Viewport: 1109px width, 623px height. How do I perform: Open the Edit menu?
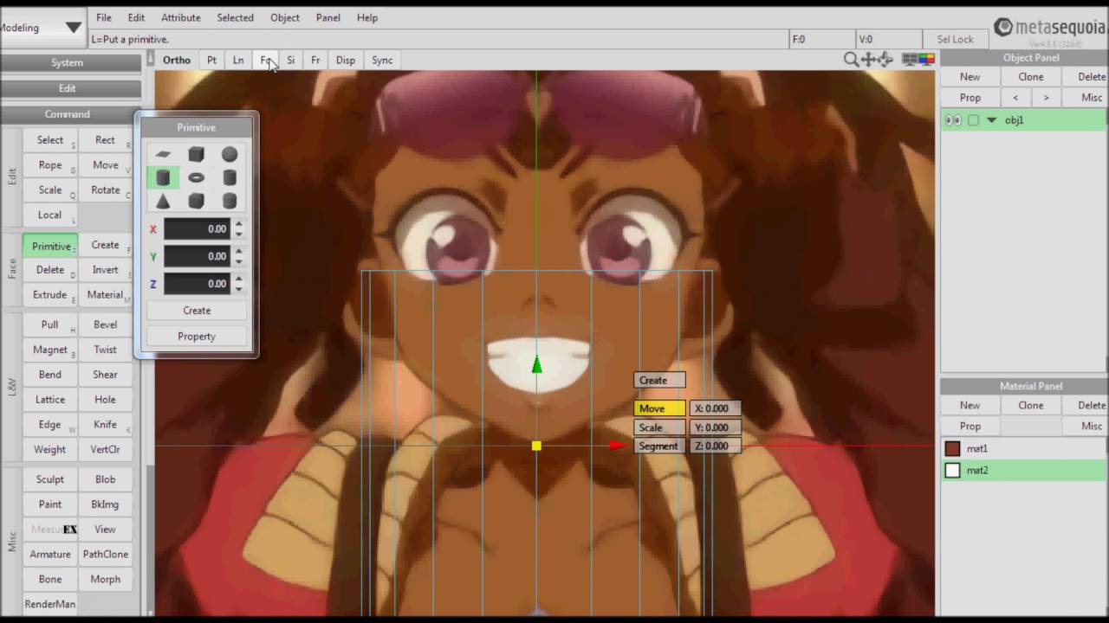136,17
